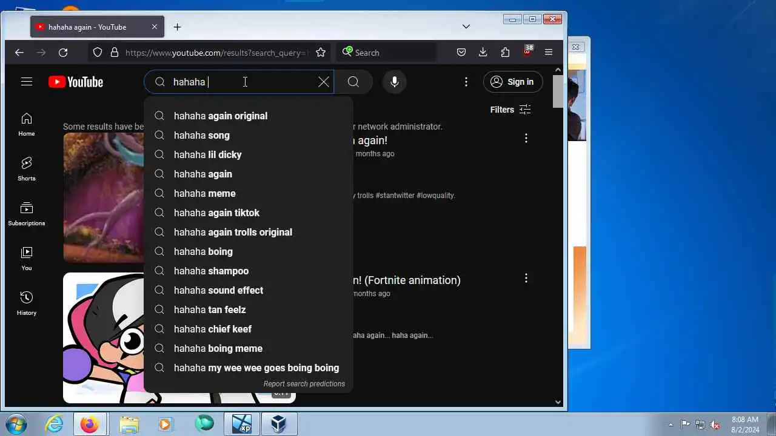Open the first video thumbnail

(x=104, y=197)
